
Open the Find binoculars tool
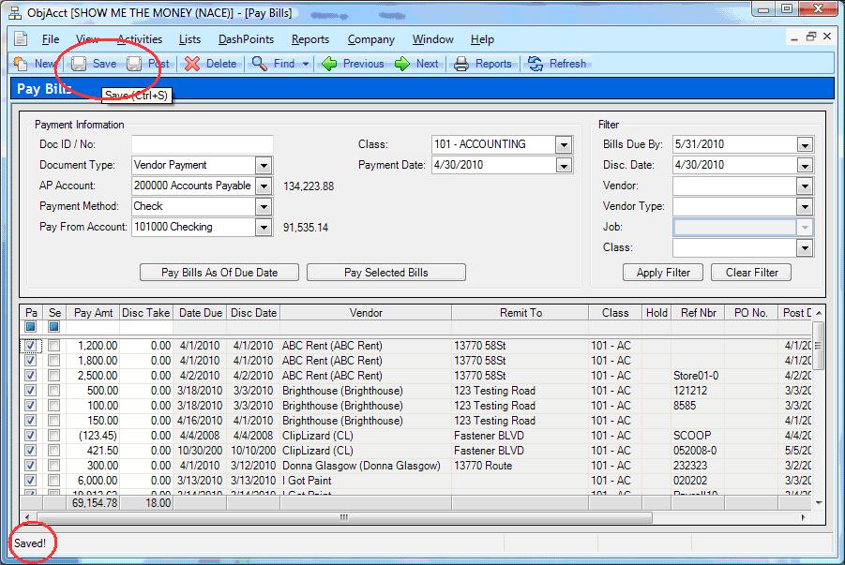point(259,64)
